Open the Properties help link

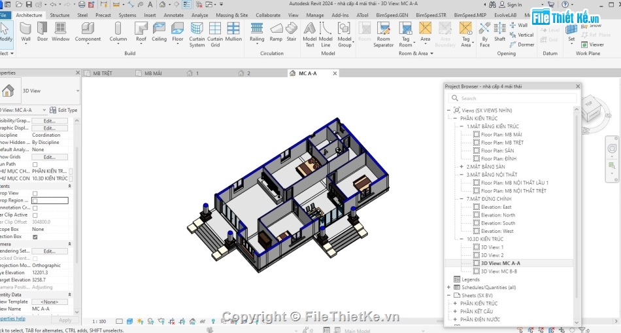(12, 319)
